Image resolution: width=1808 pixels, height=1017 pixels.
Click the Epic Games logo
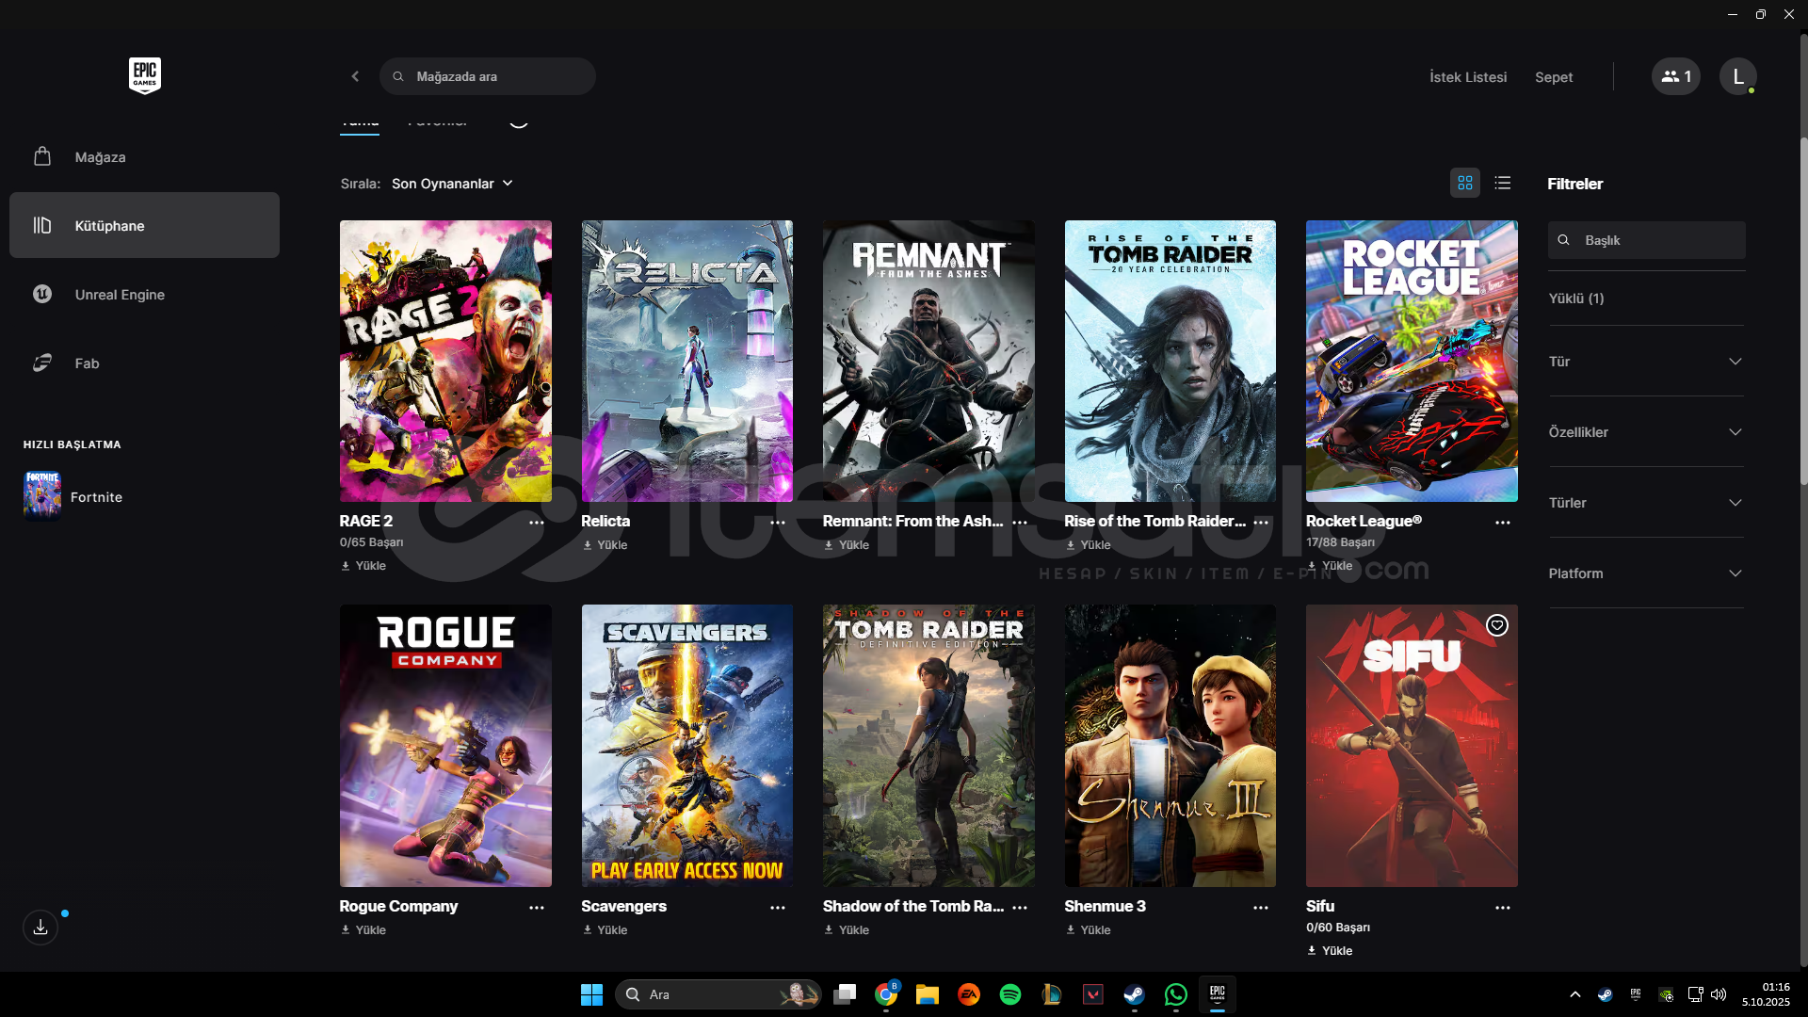point(144,75)
